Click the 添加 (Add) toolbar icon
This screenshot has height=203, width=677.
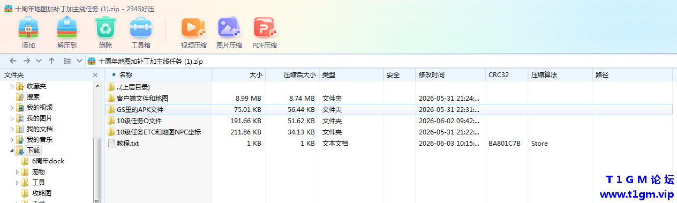tap(28, 27)
